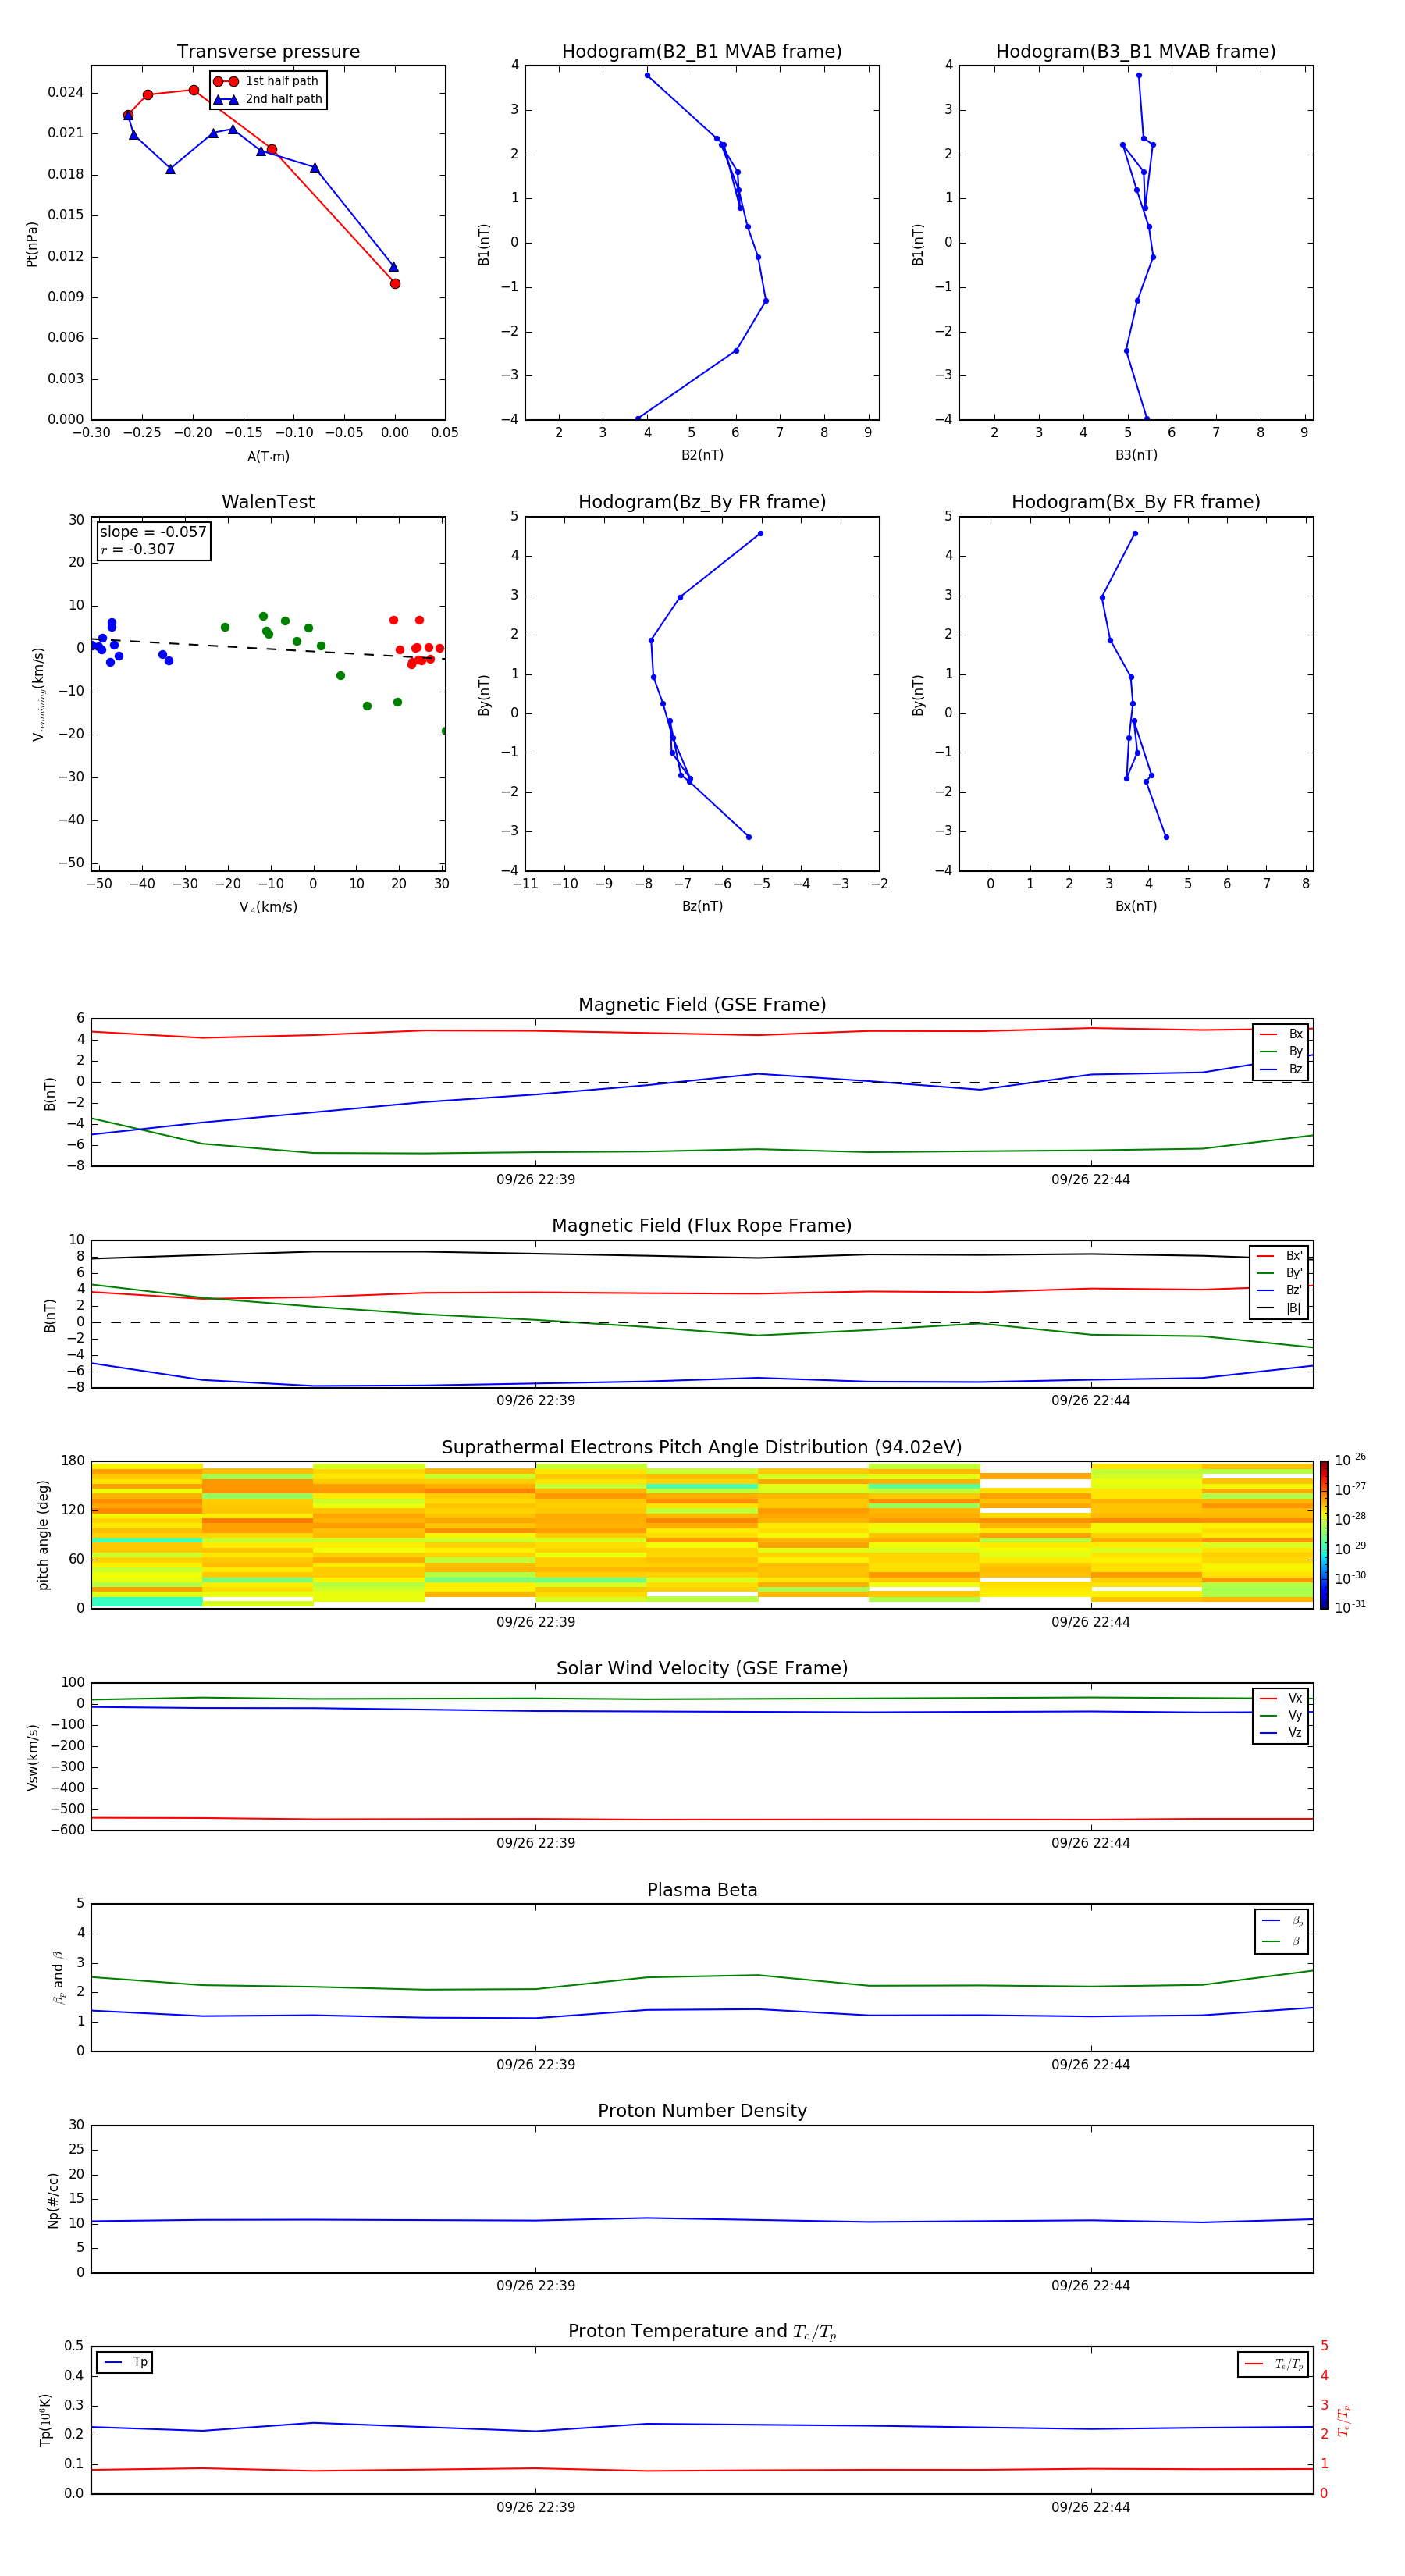Click the Magnetic Field (Flux Rope Frame) title
This screenshot has height=2576, width=1405.
[x=702, y=1226]
